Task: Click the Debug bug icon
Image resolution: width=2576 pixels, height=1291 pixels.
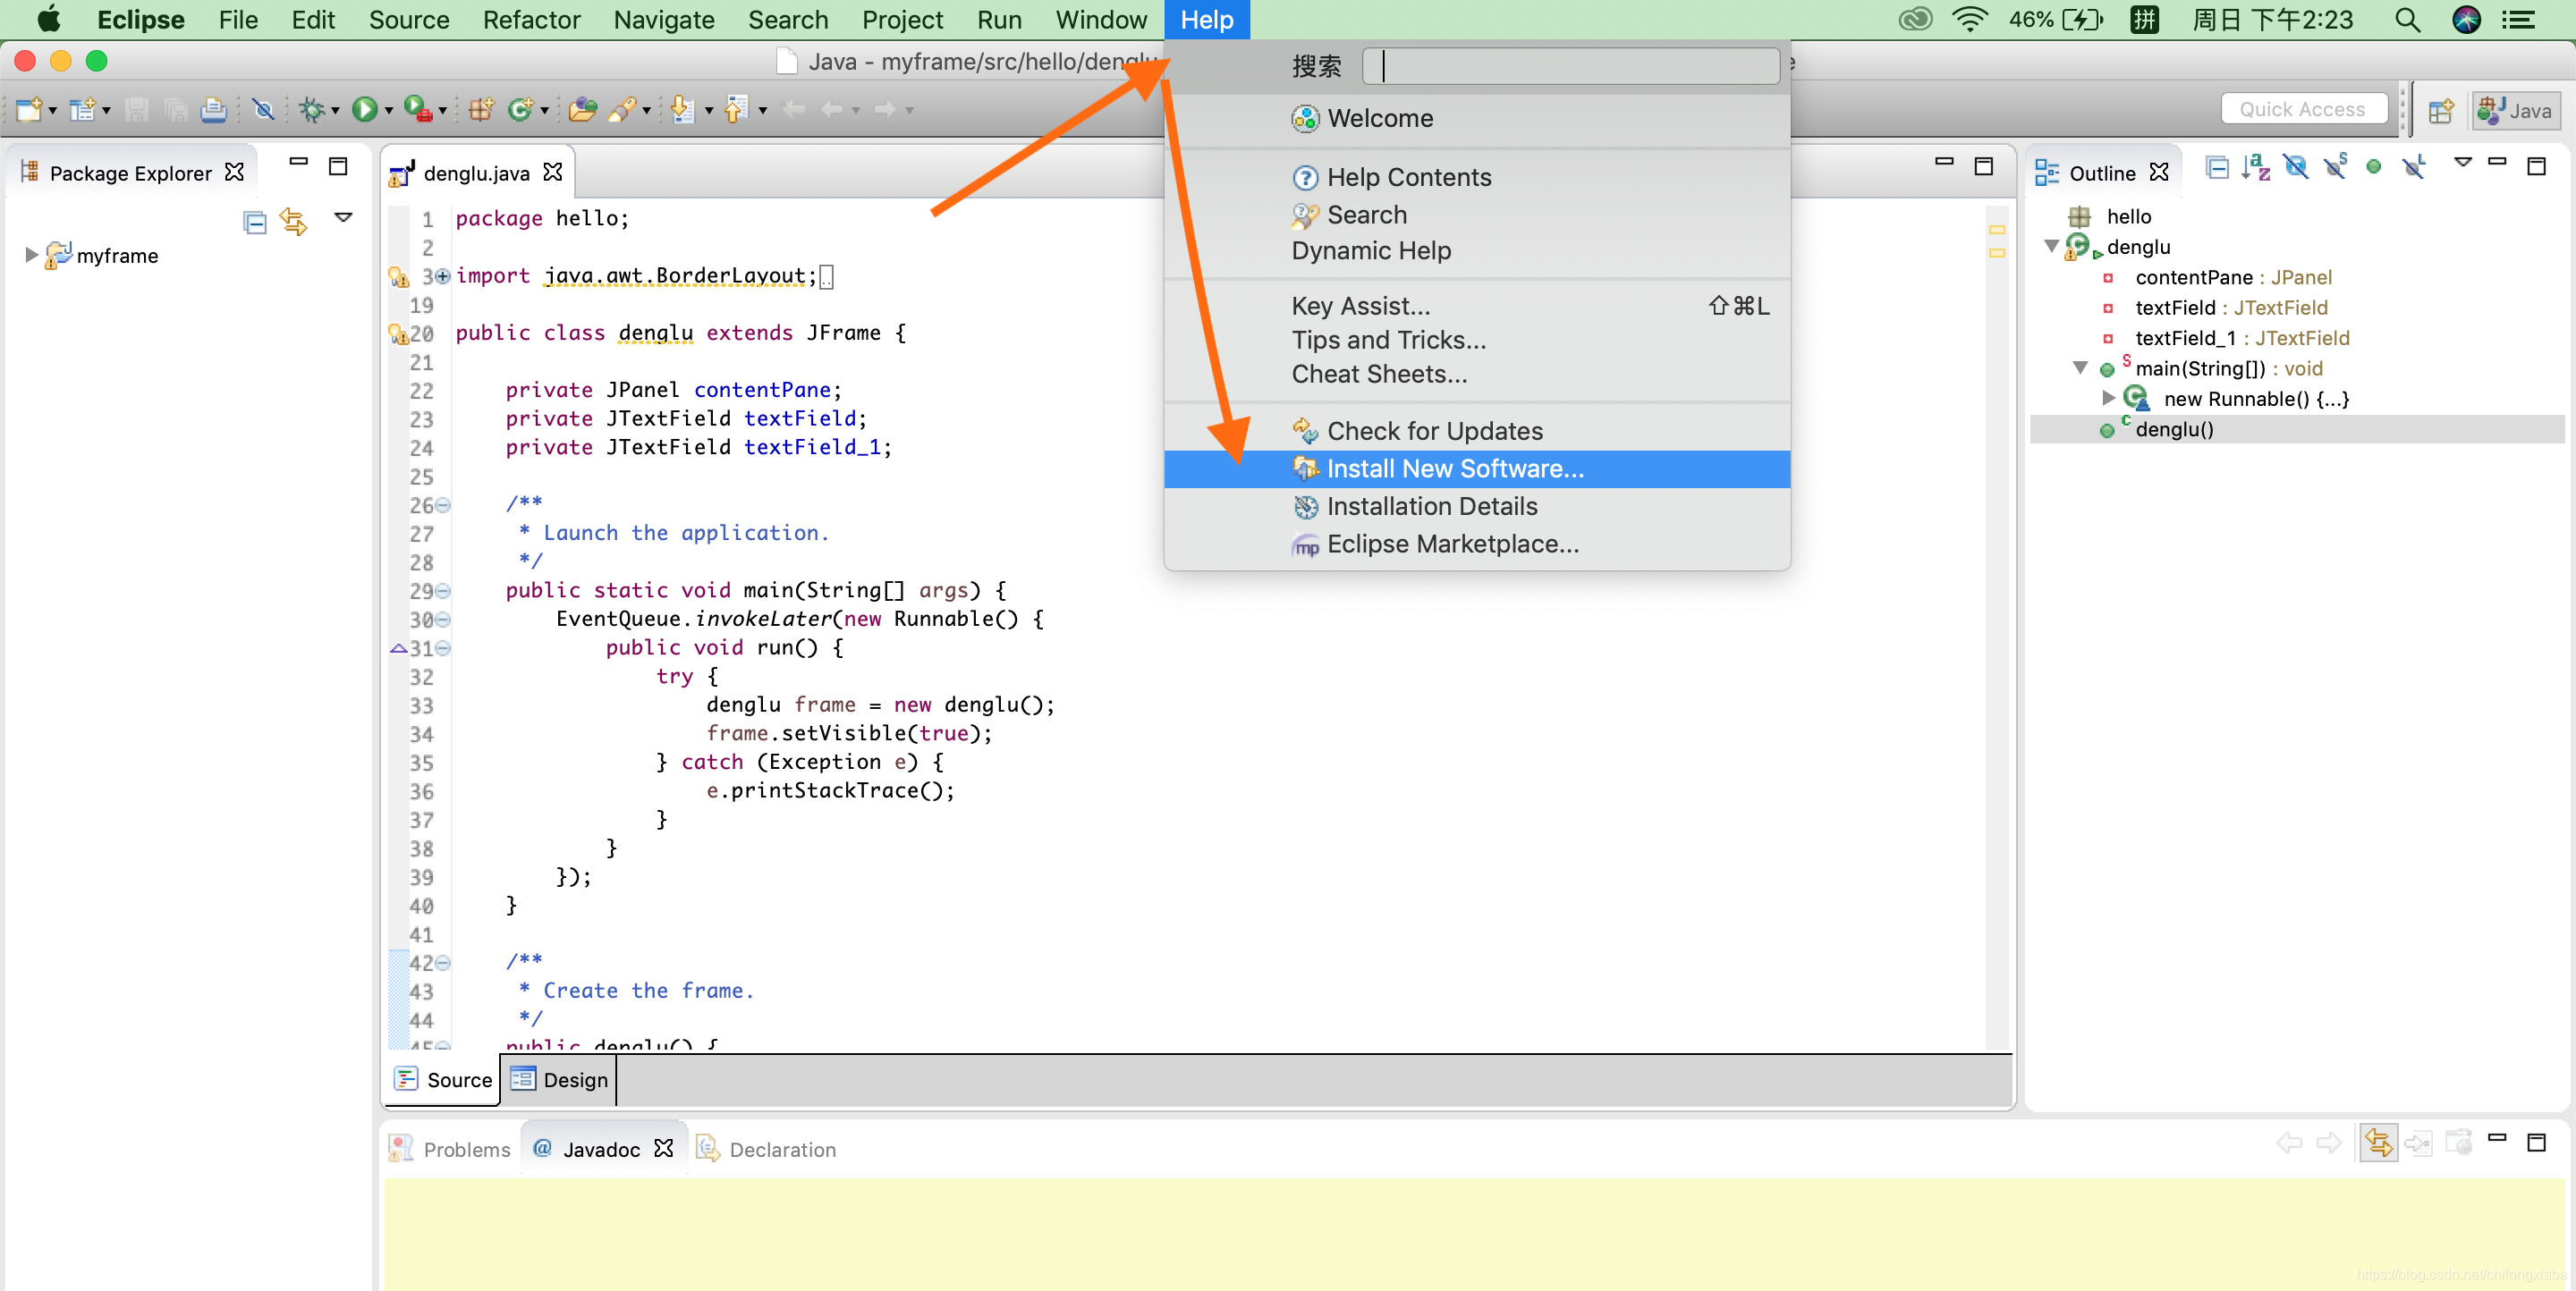Action: [x=313, y=110]
